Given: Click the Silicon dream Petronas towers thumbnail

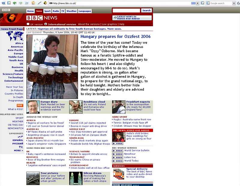Looking at the screenshot, I should pyautogui.click(x=76, y=178).
